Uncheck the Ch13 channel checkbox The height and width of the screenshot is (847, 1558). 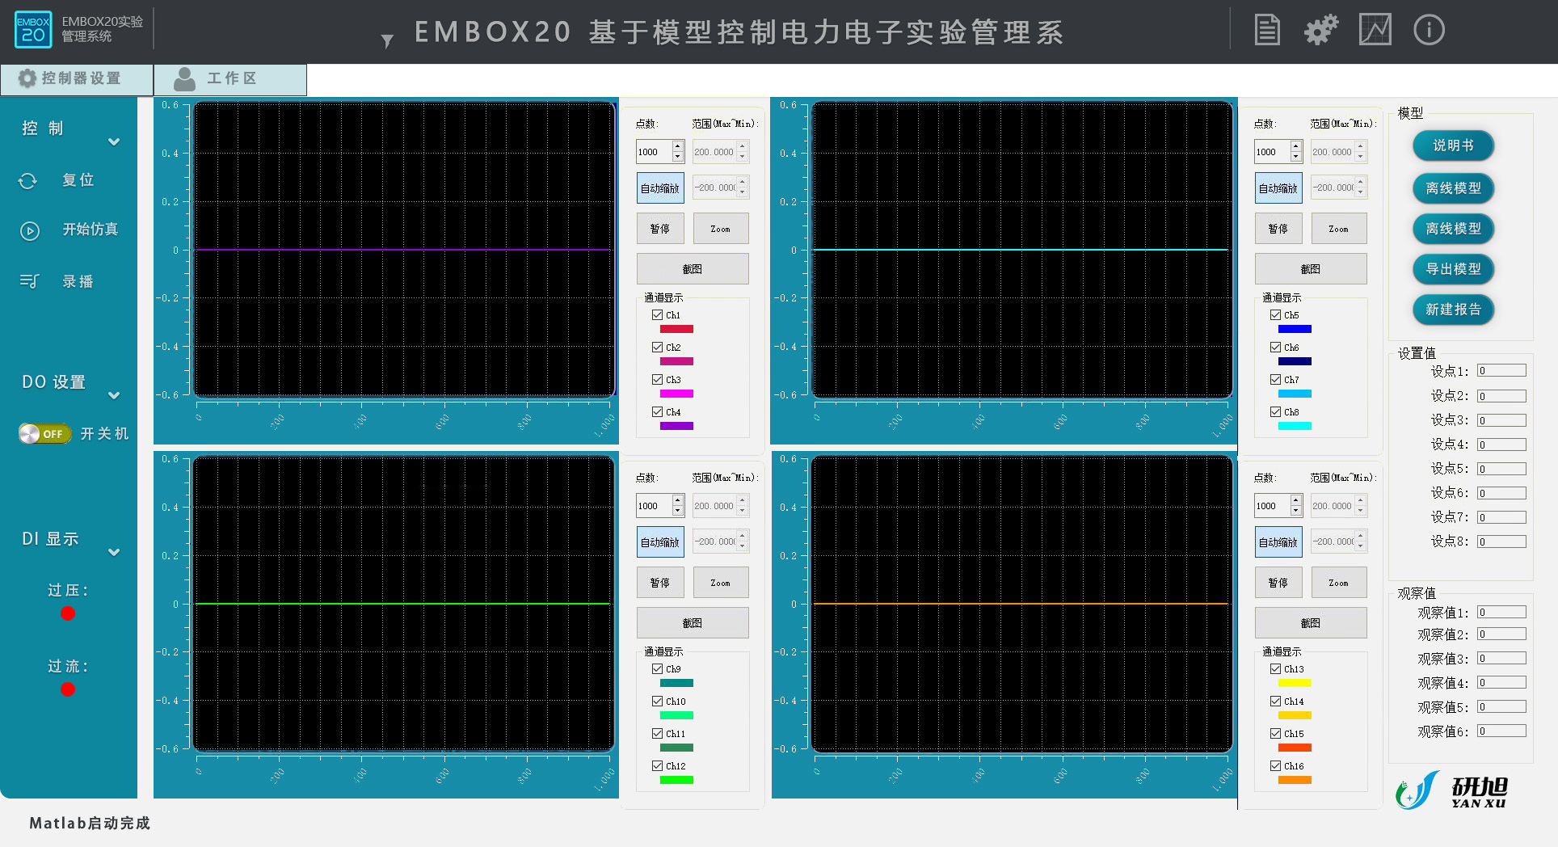click(x=1275, y=669)
